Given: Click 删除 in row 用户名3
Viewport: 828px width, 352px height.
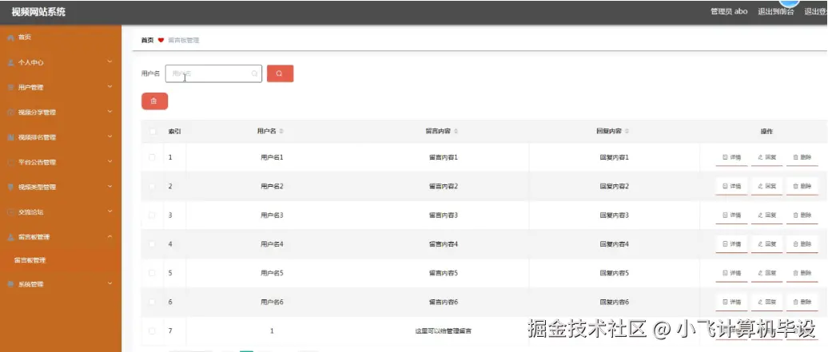Looking at the screenshot, I should pos(802,216).
